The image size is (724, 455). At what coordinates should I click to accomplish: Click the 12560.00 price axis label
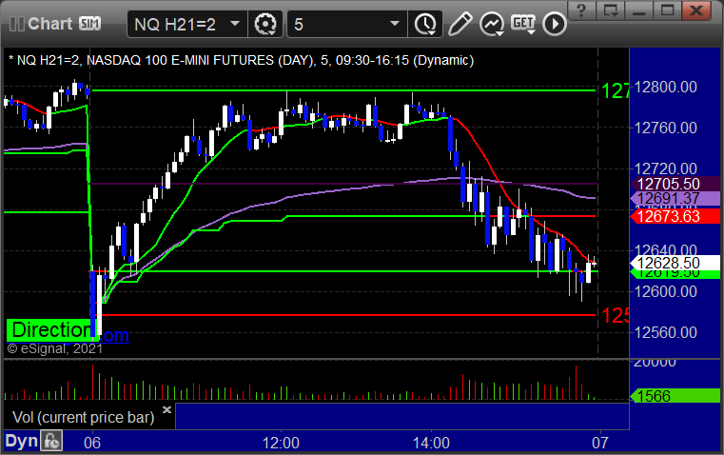pyautogui.click(x=666, y=332)
